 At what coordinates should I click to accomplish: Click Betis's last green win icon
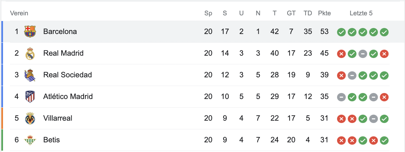pyautogui.click(x=384, y=140)
